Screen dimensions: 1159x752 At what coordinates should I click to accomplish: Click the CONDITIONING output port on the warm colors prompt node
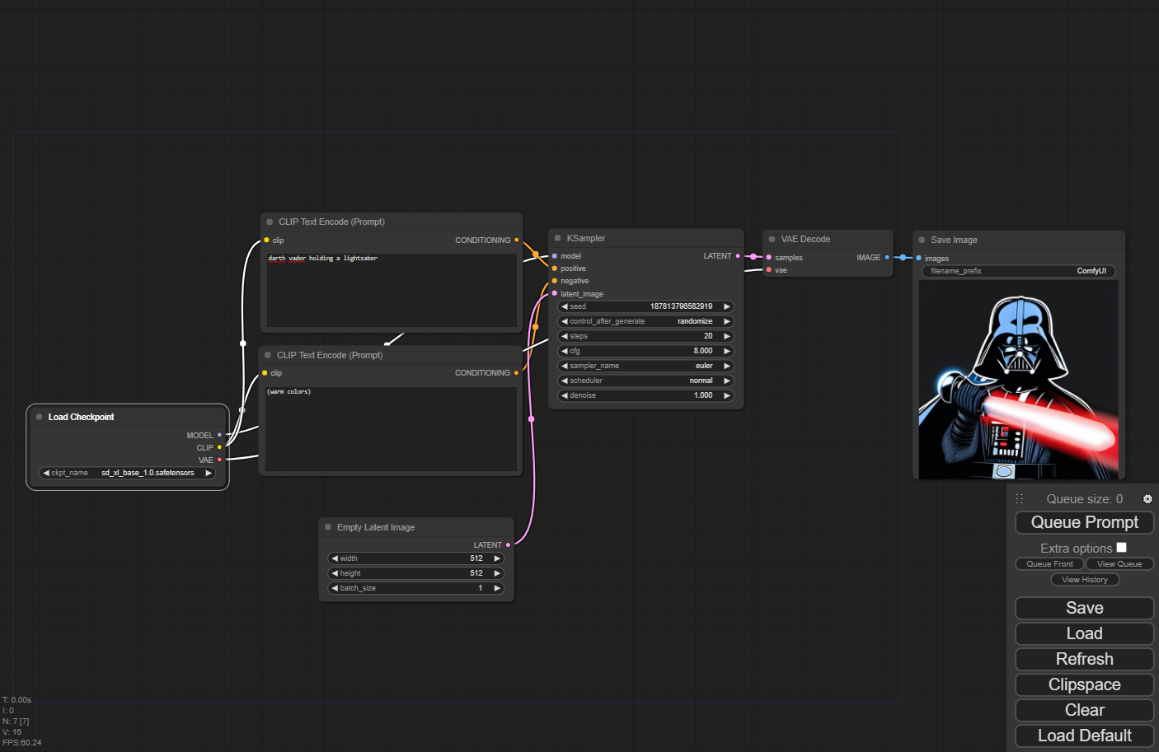(517, 373)
